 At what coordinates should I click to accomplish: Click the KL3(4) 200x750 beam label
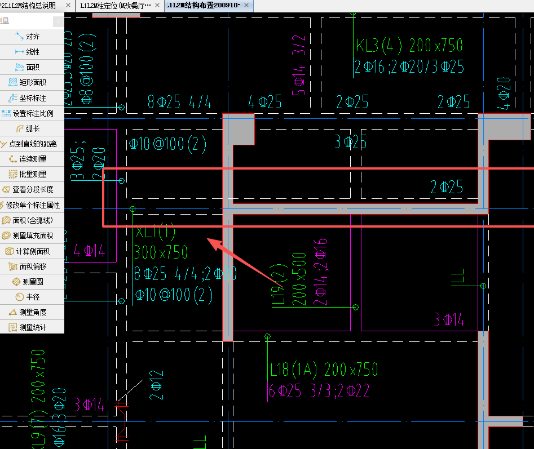click(x=409, y=45)
